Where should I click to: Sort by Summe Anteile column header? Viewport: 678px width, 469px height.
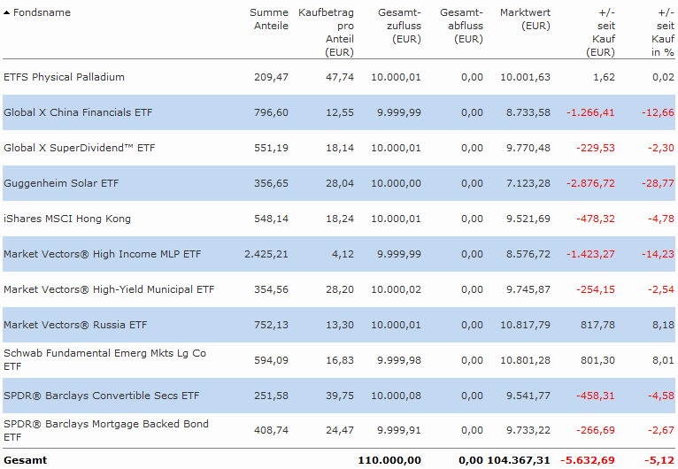click(x=269, y=19)
